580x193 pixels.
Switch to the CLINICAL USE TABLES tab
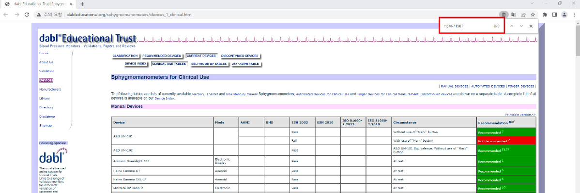168,63
